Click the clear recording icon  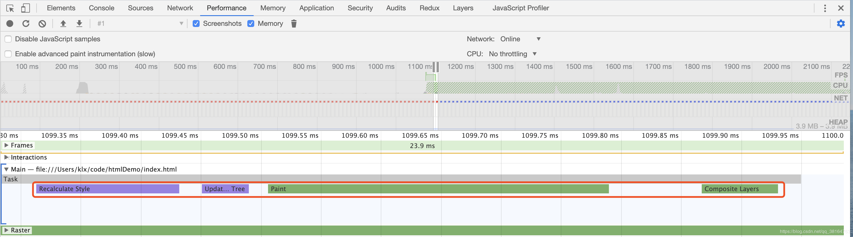coord(42,24)
